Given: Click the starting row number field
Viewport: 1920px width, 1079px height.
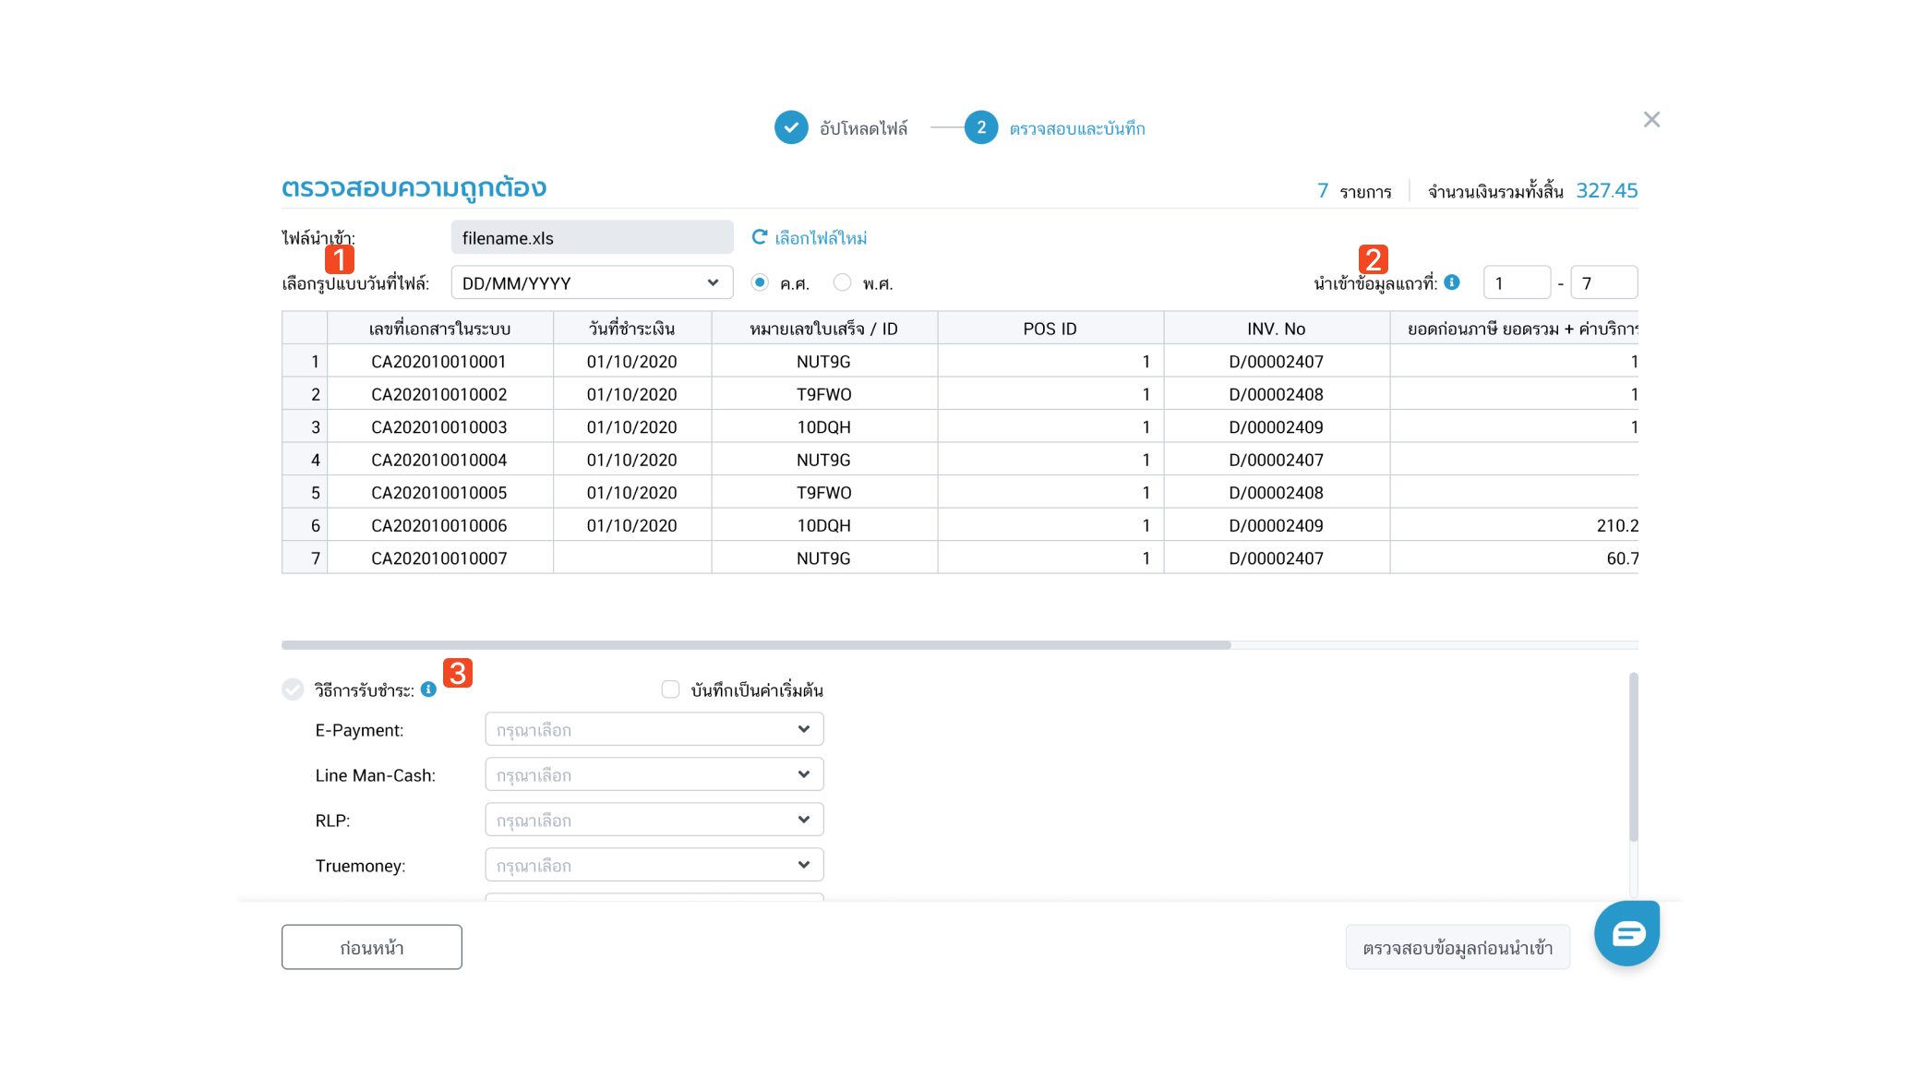Looking at the screenshot, I should coord(1516,282).
